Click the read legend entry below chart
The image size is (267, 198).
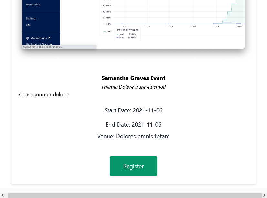tap(108, 31)
